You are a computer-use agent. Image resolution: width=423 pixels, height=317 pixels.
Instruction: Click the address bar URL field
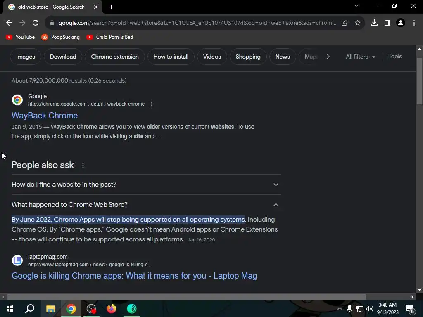(197, 23)
